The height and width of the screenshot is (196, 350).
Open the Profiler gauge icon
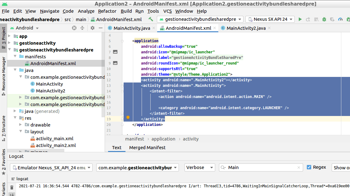point(340,20)
